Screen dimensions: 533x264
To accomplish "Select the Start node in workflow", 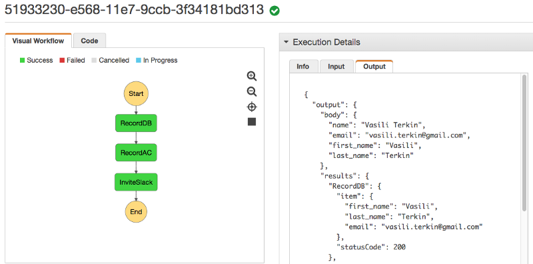I will coord(136,93).
